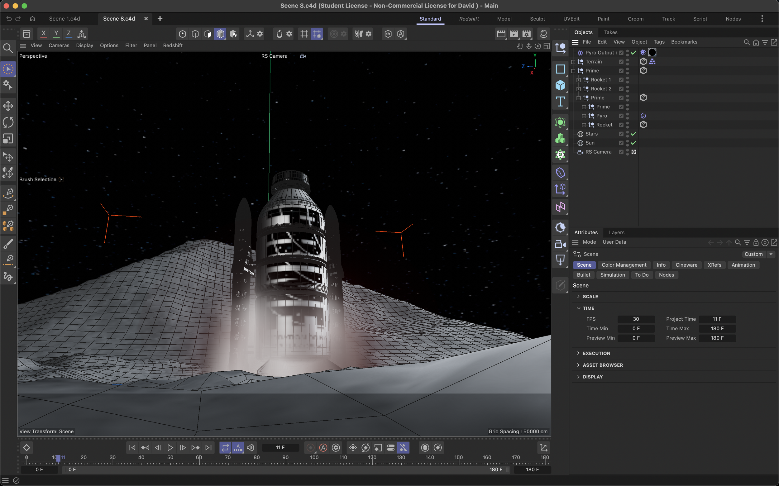Image resolution: width=779 pixels, height=486 pixels.
Task: Click the Text spline tool icon
Action: pos(560,102)
